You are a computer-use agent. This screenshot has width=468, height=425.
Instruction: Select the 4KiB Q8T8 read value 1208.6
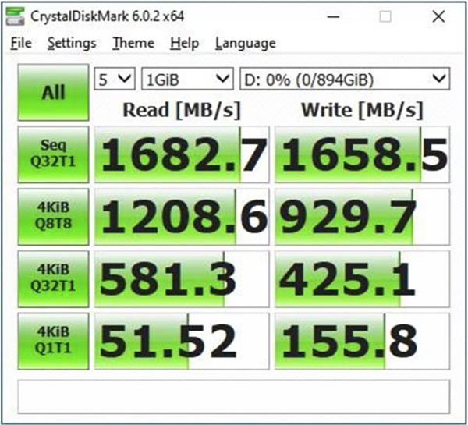click(x=182, y=216)
